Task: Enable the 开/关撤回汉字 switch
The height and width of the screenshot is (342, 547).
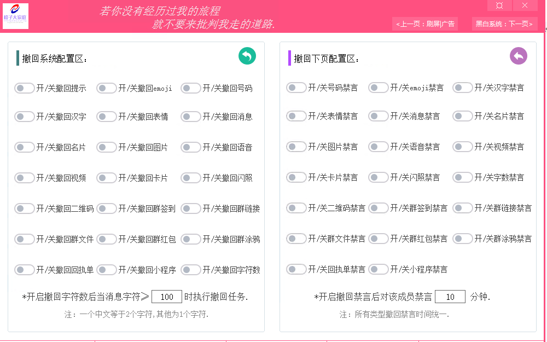Action: (x=24, y=116)
